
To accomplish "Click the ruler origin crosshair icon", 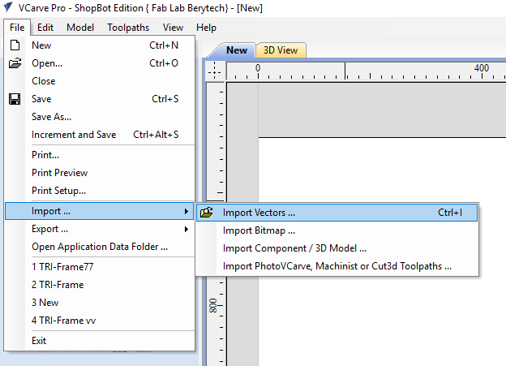I will tap(215, 71).
